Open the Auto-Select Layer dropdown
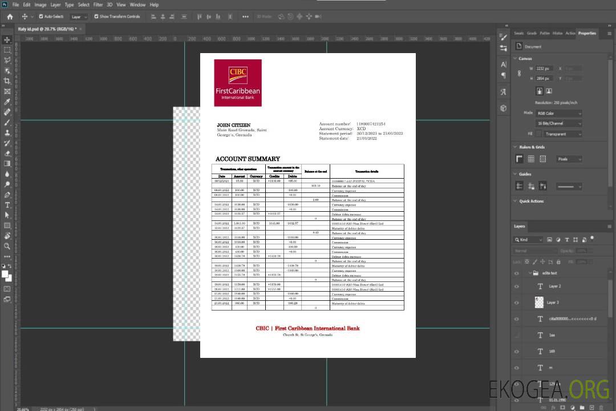This screenshot has width=616, height=411. [79, 17]
